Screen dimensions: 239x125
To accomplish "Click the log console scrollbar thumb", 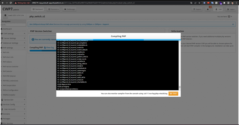I will pos(180,87).
